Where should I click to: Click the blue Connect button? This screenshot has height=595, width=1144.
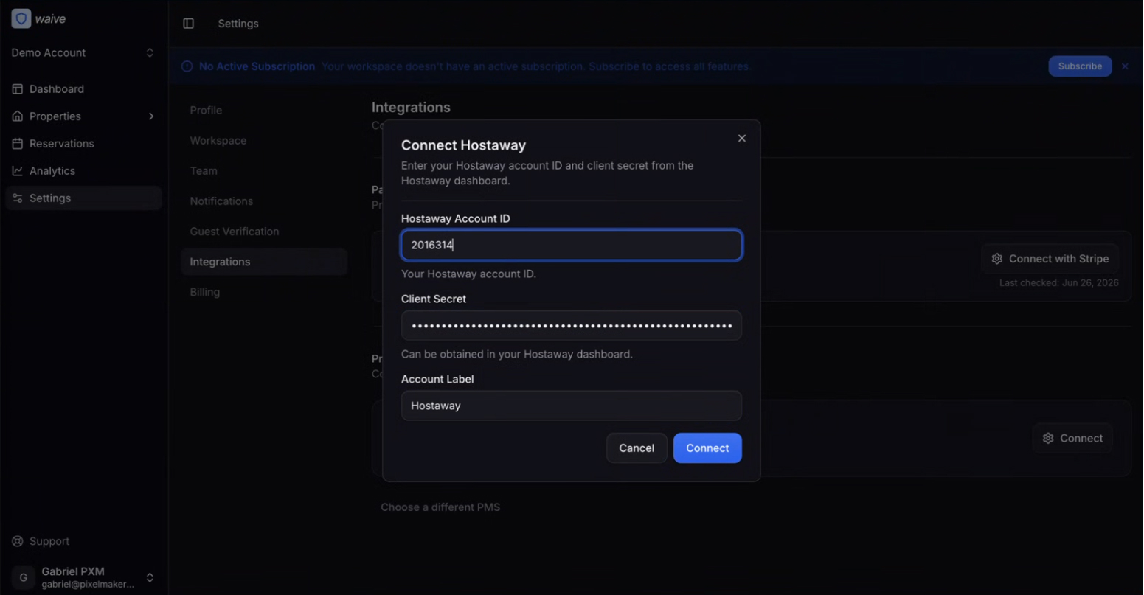click(707, 448)
